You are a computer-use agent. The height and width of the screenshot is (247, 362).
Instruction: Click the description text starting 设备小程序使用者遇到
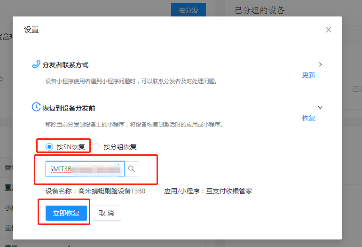(x=132, y=81)
